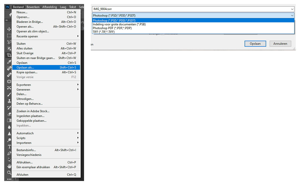Viewport: 298px width, 186px height.
Task: Open the Bewerken menu
Action: 33,7
